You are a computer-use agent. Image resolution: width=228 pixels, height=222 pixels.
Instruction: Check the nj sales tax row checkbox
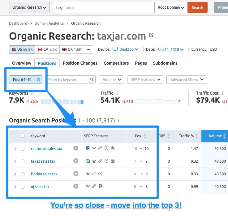[23, 186]
